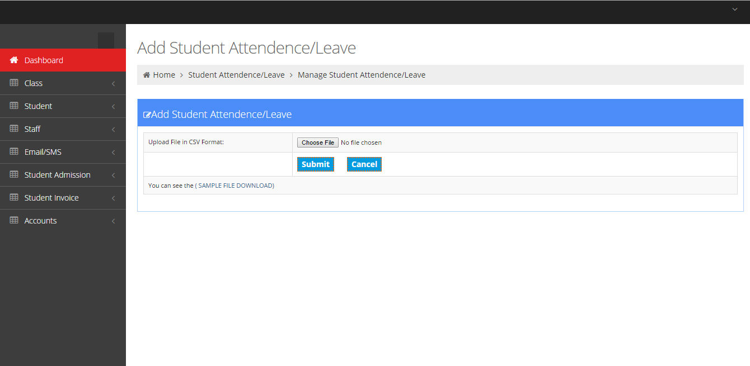Viewport: 750px width, 366px height.
Task: Select Email/SMS in the sidebar
Action: click(x=63, y=151)
